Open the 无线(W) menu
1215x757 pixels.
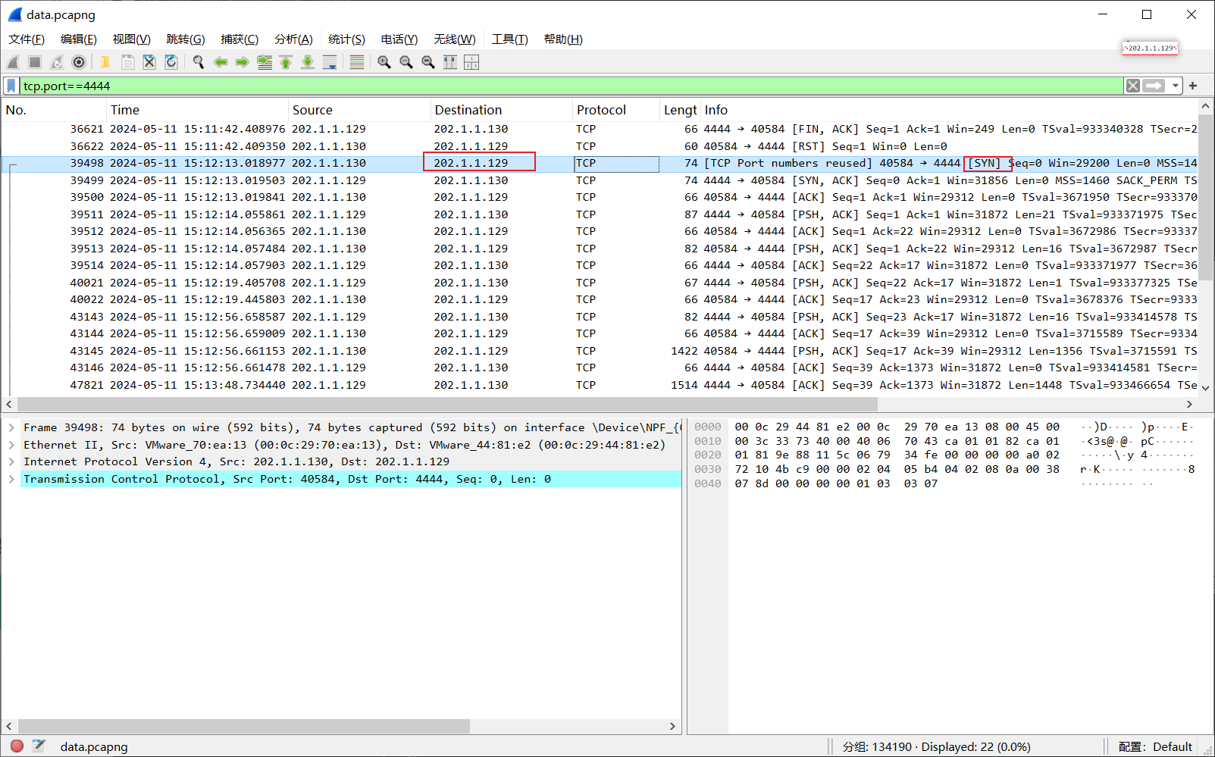455,39
